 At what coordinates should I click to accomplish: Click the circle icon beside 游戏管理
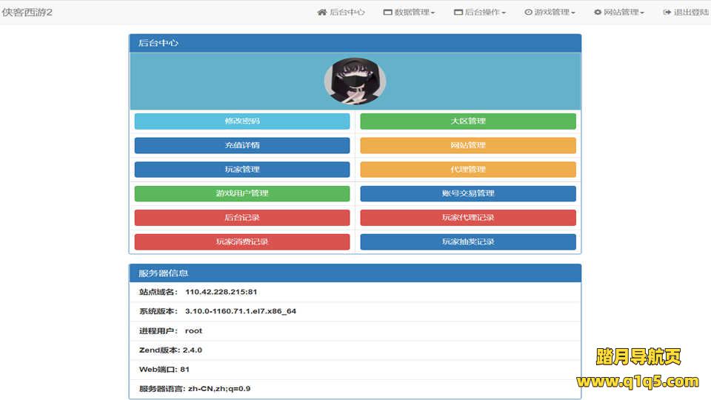[528, 13]
